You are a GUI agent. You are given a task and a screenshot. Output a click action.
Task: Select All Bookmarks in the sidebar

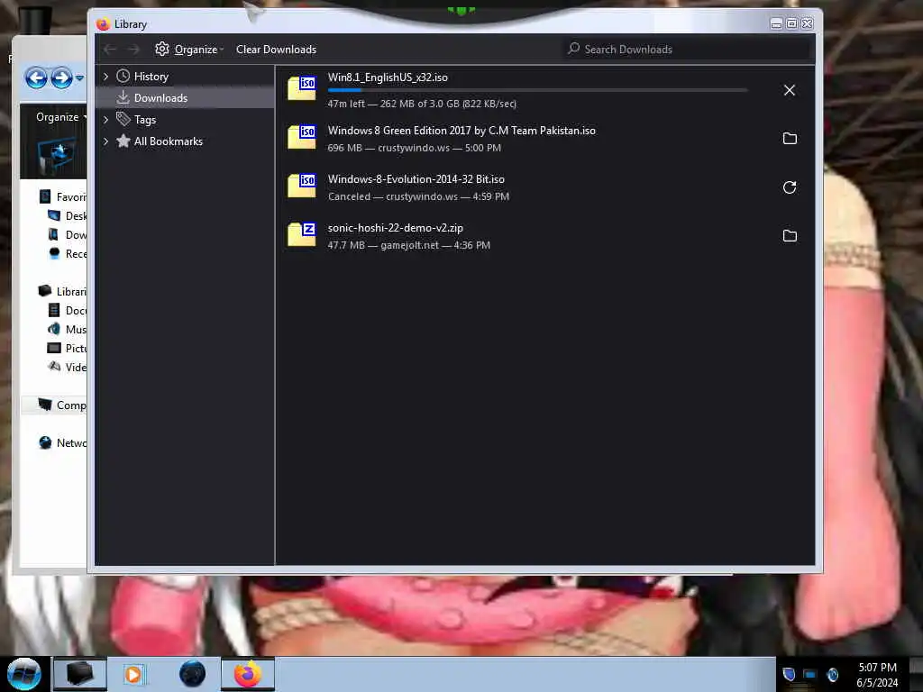[169, 141]
